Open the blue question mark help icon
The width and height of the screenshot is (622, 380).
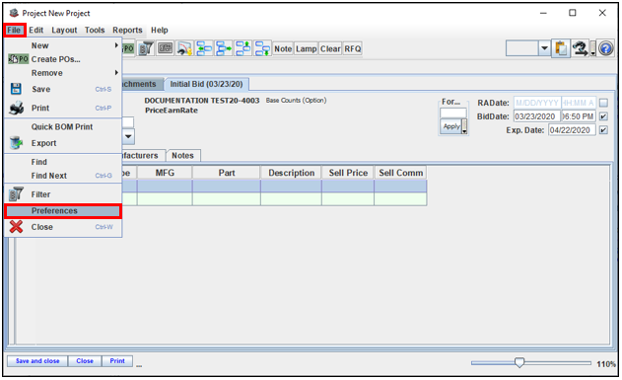pos(606,48)
